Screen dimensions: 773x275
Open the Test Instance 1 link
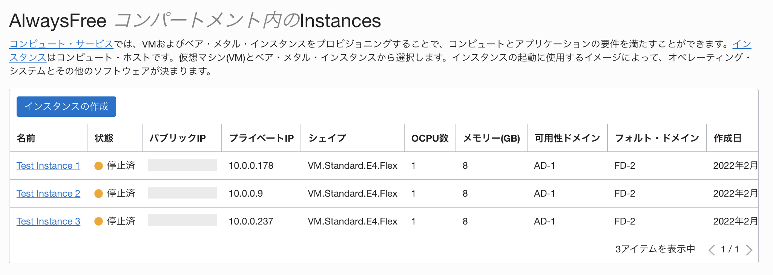(x=48, y=165)
